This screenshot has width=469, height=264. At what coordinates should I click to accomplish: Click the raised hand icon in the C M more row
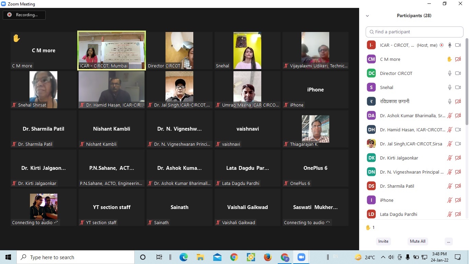point(449,59)
